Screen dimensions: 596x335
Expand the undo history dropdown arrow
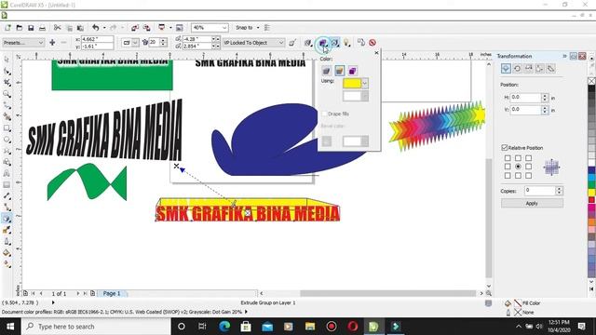104,28
